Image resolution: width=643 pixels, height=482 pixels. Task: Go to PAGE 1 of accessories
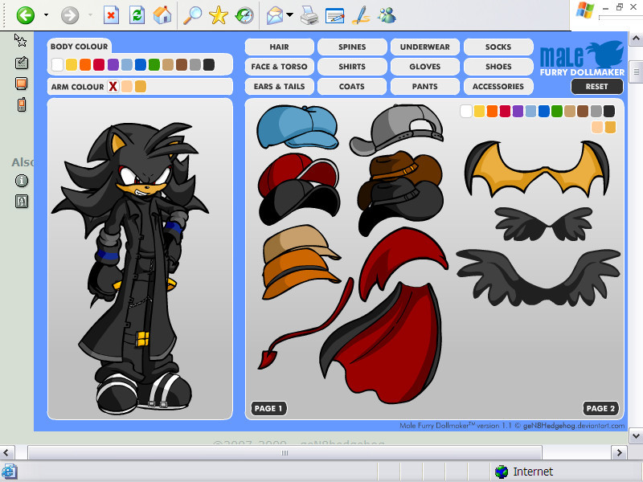(x=268, y=408)
